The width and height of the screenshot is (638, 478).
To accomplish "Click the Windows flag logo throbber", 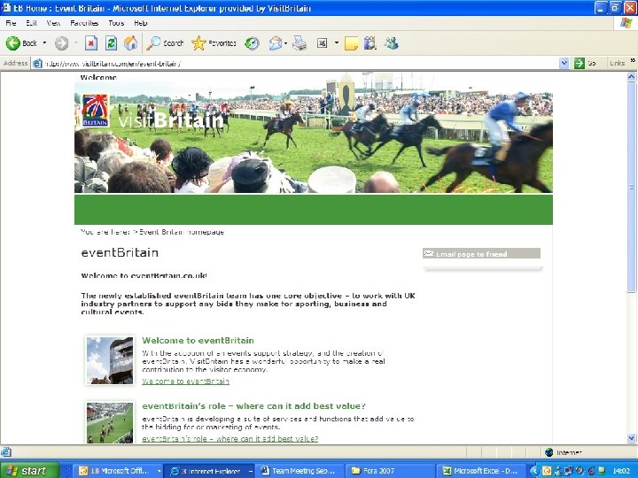I will tap(626, 23).
